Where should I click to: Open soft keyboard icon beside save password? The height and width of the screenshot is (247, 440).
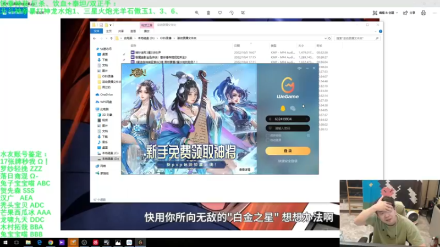(308, 136)
